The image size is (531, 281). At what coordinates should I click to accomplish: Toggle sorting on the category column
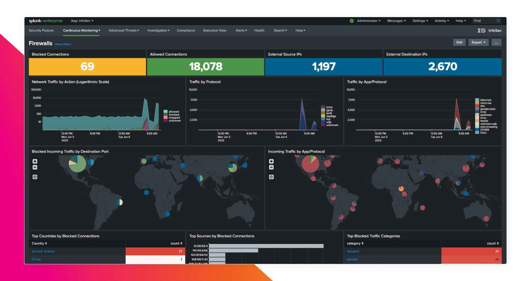355,243
